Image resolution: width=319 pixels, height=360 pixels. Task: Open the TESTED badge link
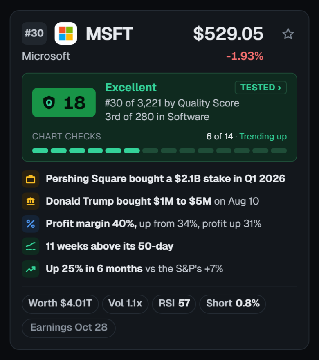(x=261, y=88)
